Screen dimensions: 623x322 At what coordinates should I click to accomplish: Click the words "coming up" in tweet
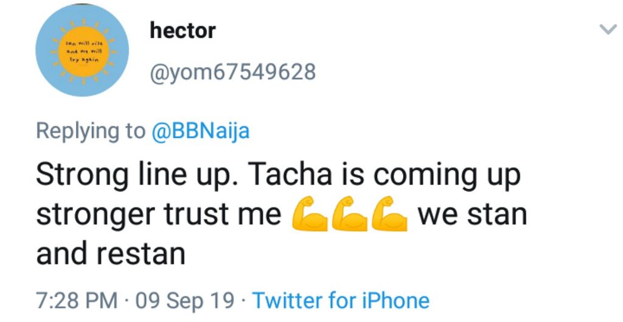pos(447,177)
